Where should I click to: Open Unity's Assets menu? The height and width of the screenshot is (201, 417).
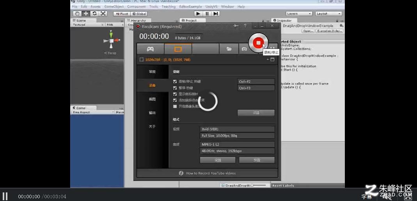96,6
